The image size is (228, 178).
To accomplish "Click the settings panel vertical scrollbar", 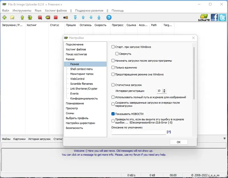I will [x=194, y=73].
